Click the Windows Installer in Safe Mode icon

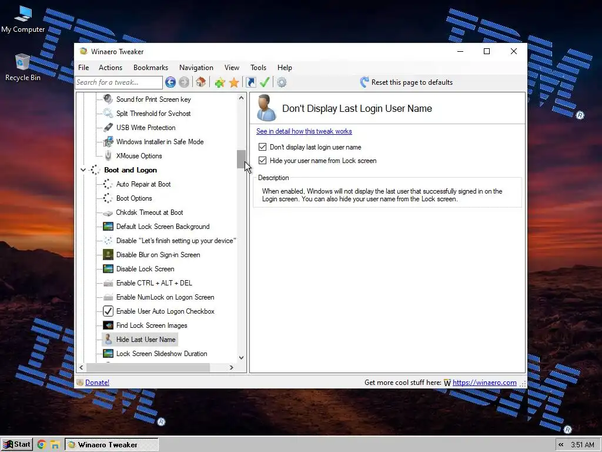[108, 142]
